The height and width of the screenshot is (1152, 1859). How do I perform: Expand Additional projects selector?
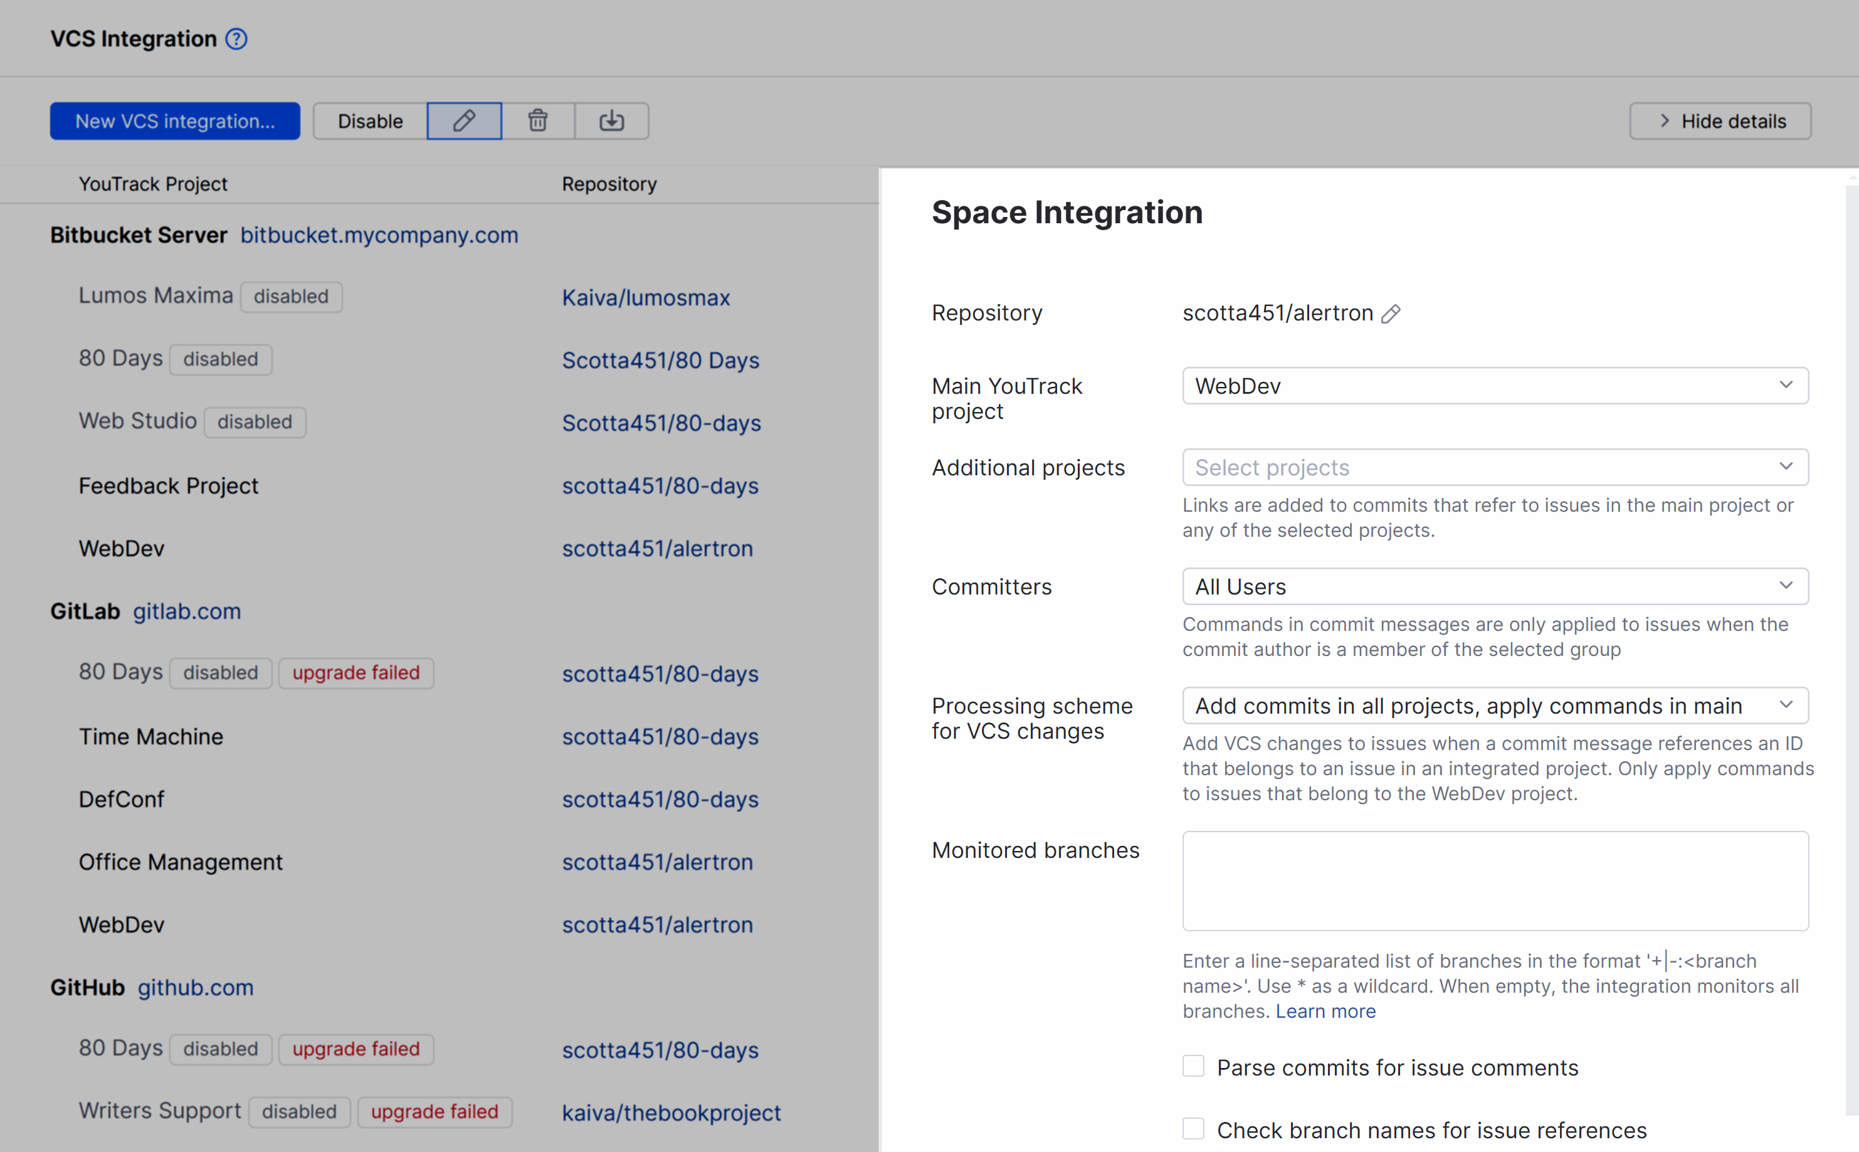1494,467
